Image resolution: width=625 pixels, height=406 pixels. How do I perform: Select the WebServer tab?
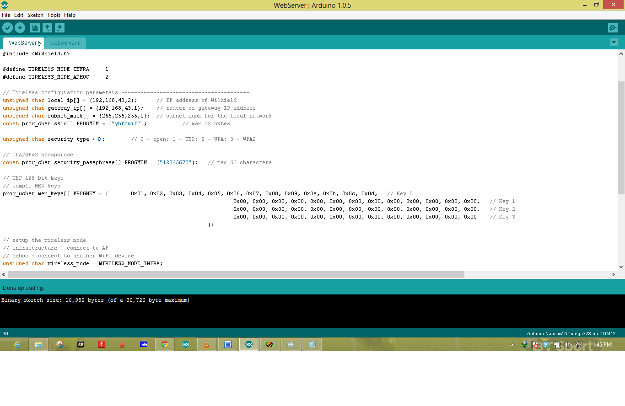(x=24, y=43)
